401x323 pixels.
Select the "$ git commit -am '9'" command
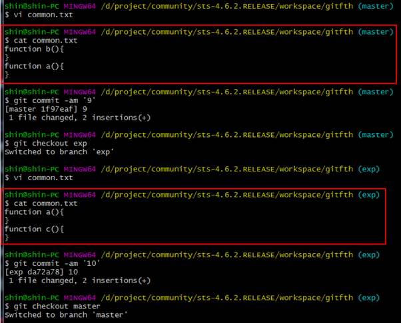click(50, 100)
